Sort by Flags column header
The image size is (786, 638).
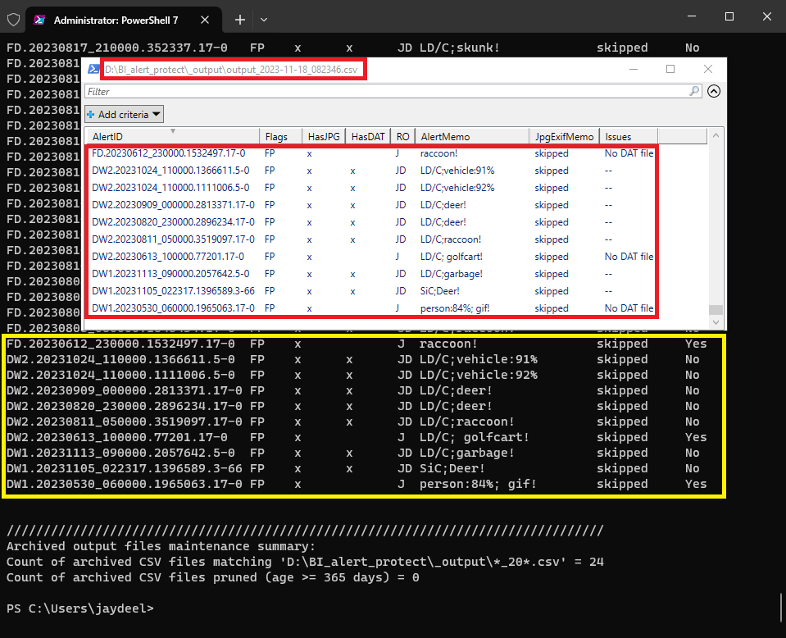tap(280, 136)
